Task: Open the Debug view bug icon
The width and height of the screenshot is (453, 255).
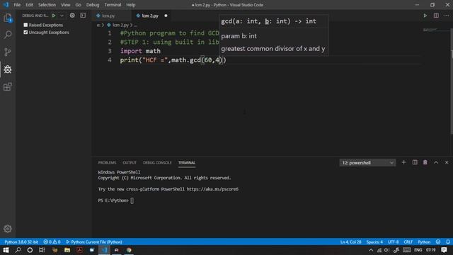Action: (x=8, y=69)
